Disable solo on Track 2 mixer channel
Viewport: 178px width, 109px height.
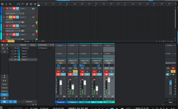tap(75, 71)
